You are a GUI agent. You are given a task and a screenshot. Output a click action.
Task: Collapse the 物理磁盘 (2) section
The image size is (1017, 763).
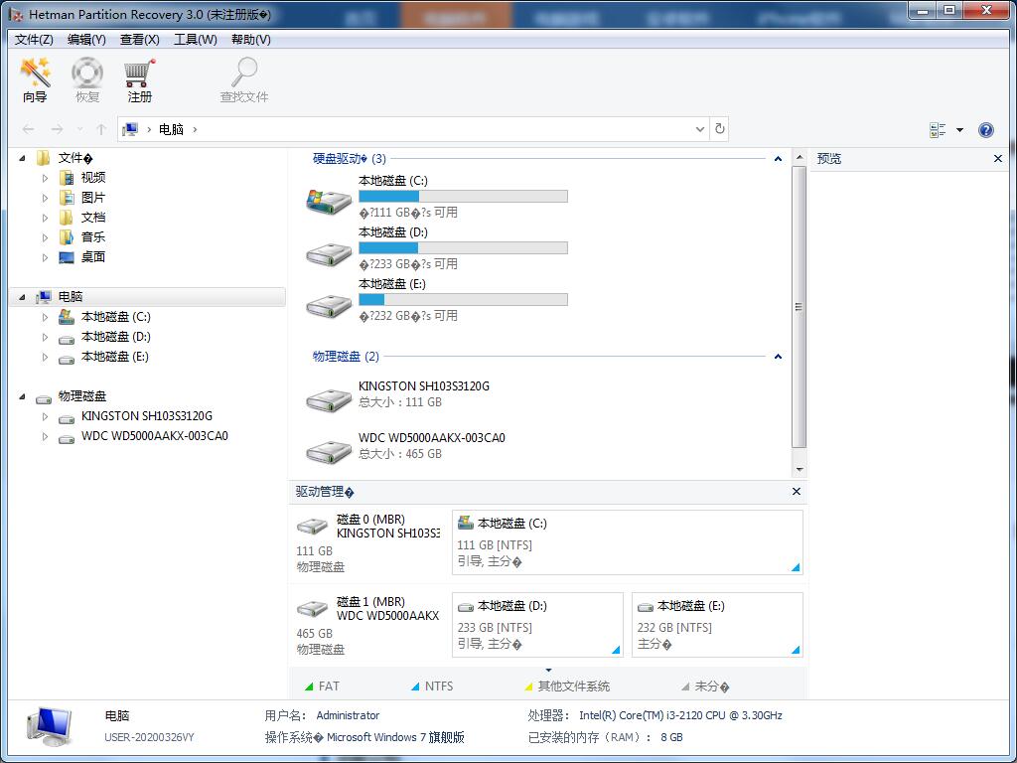778,357
